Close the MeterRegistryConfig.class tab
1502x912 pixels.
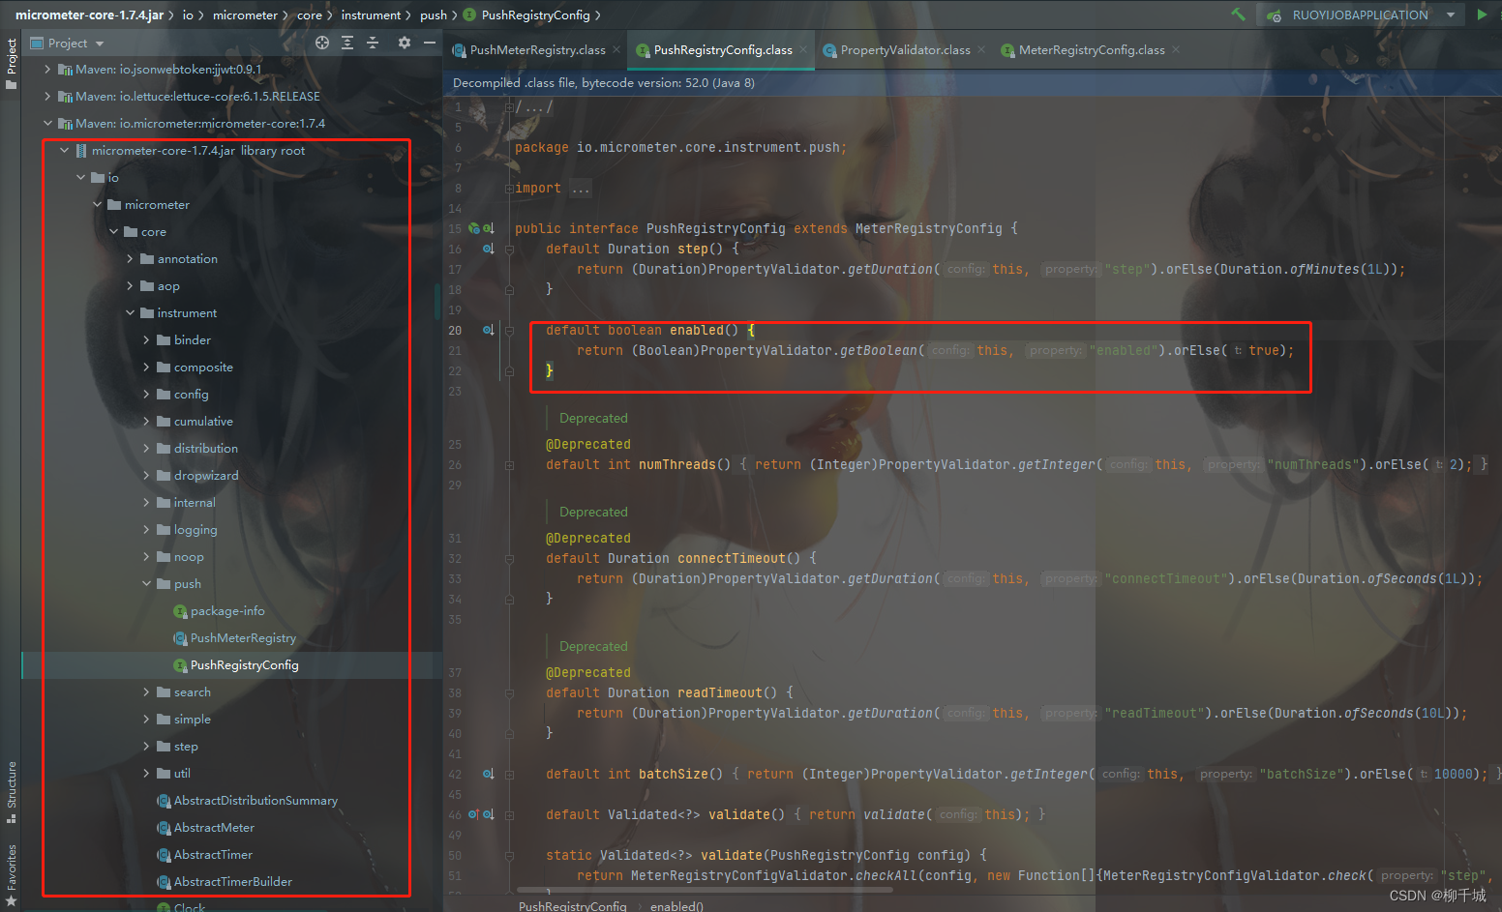1175,49
